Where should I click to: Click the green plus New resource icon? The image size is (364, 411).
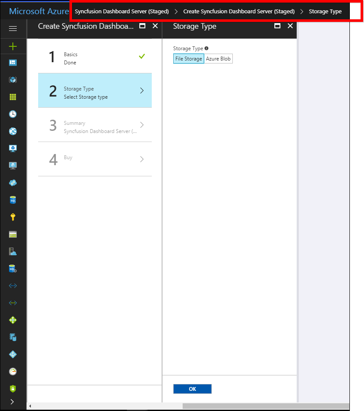click(x=13, y=46)
